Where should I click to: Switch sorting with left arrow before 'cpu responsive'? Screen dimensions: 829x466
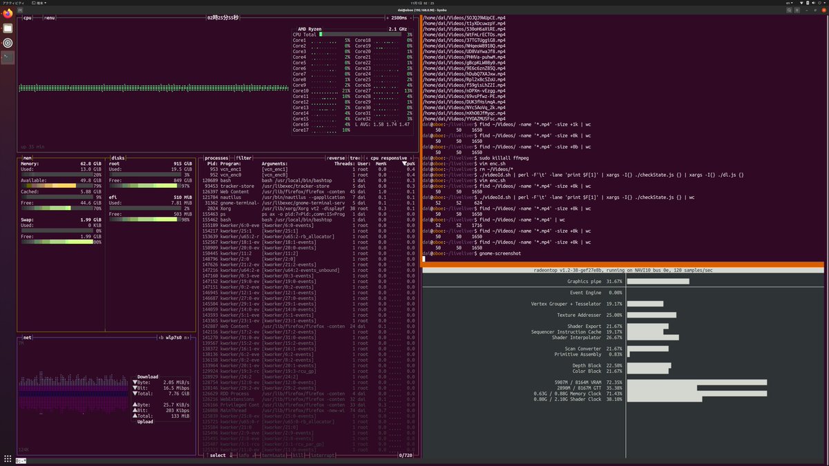coord(366,158)
